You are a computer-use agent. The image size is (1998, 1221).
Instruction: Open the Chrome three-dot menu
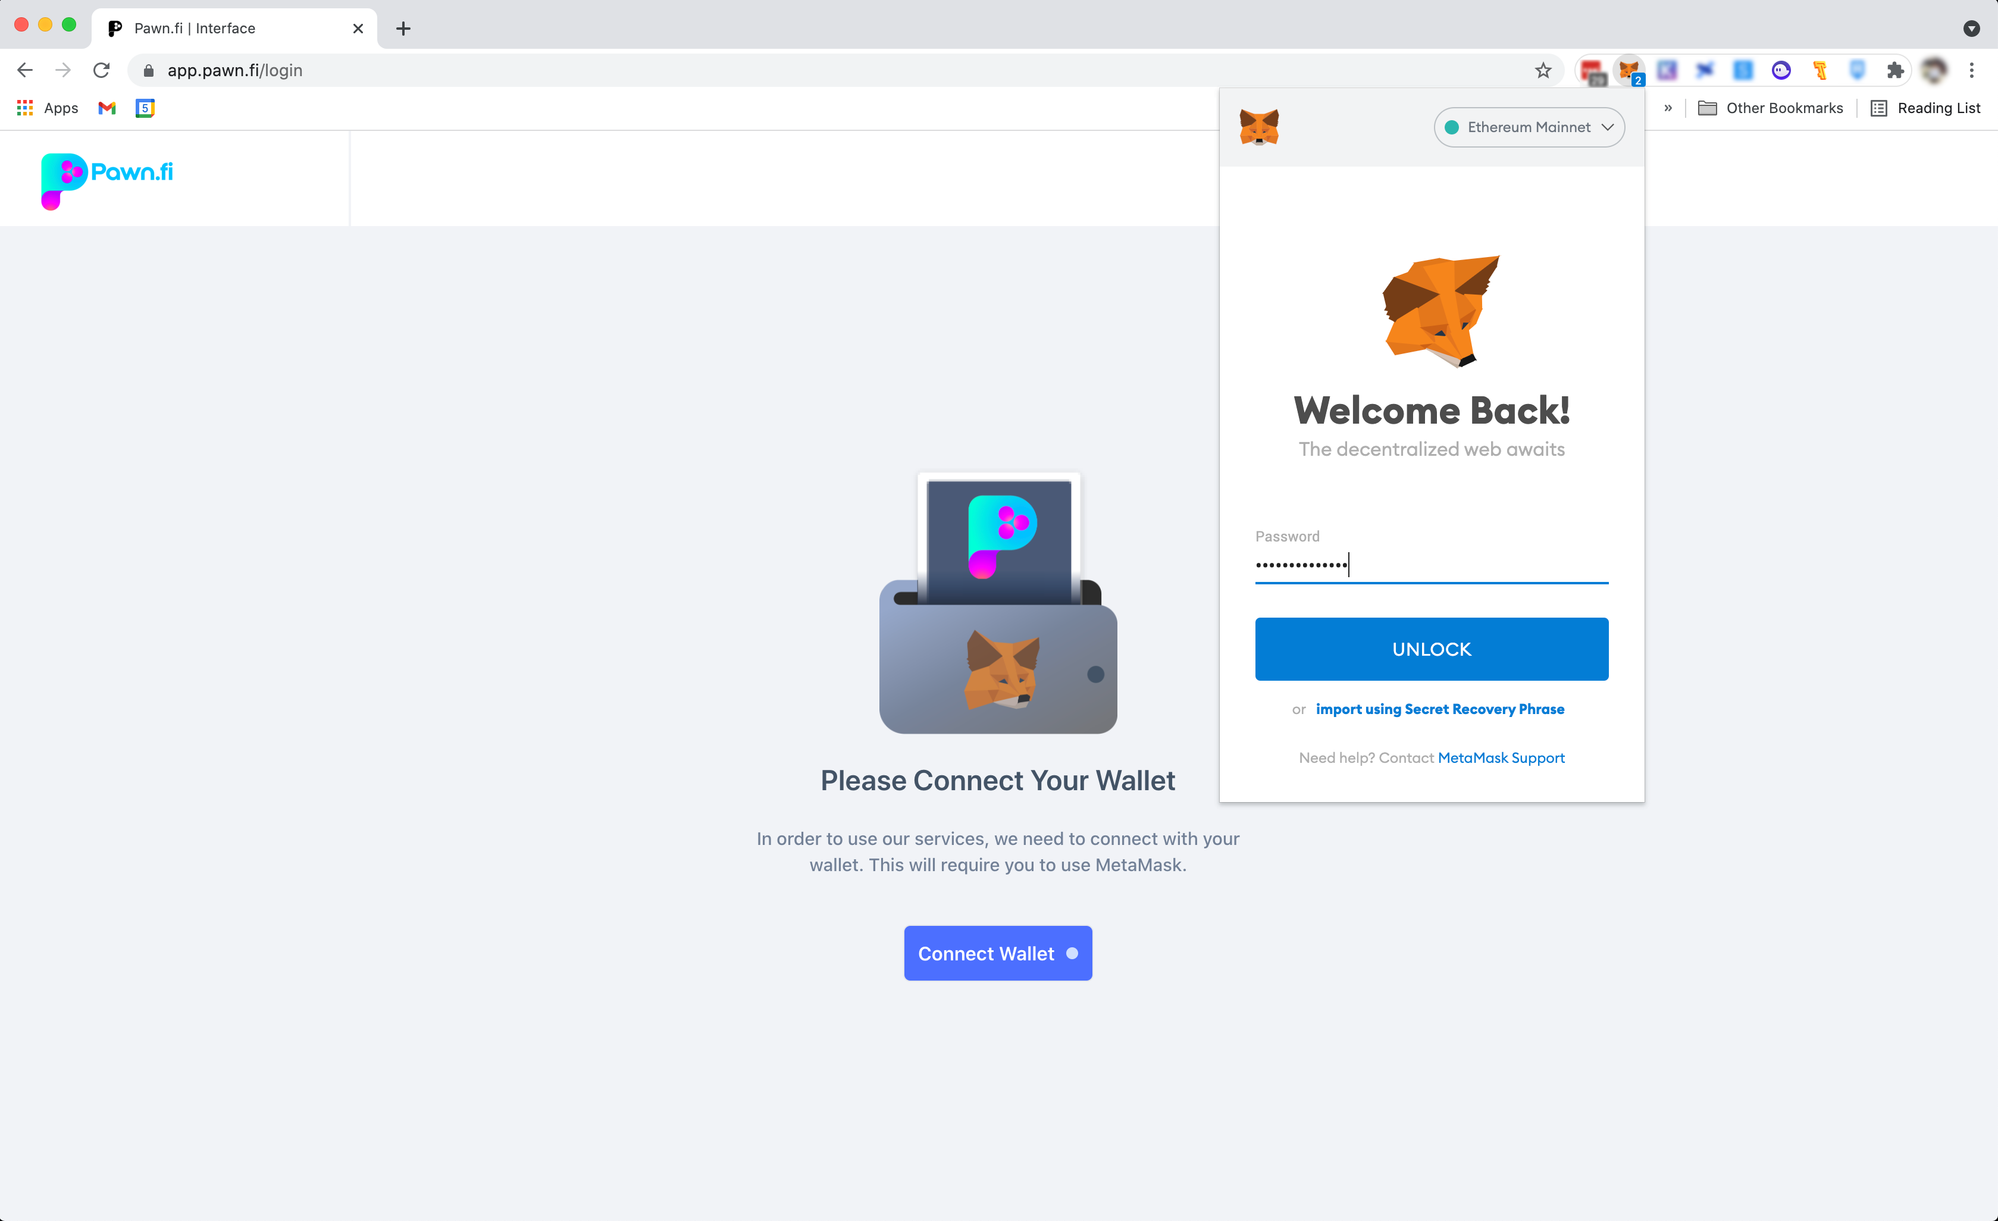coord(1971,71)
